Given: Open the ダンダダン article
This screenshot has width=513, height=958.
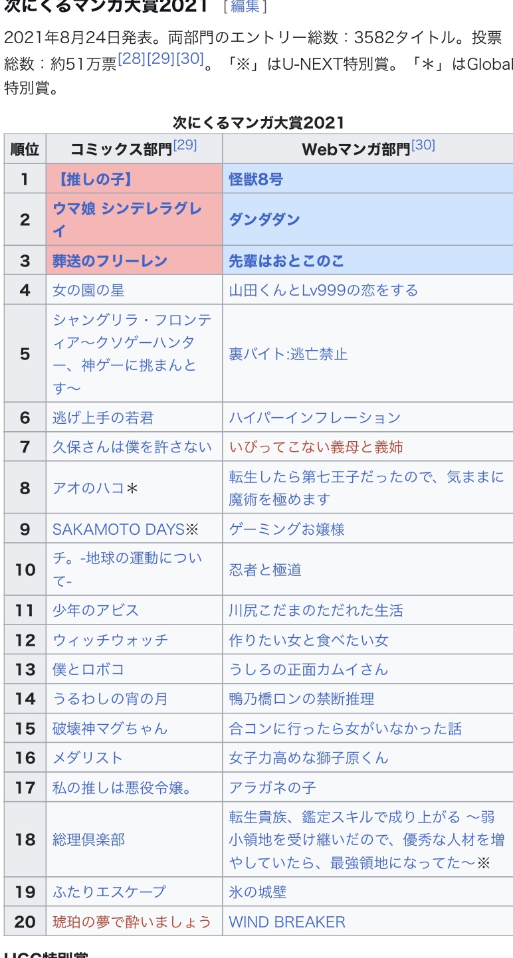Looking at the screenshot, I should tap(264, 220).
